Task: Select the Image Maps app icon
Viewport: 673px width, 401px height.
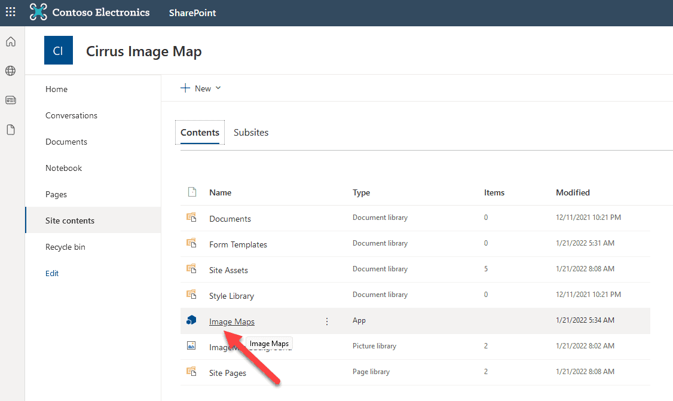Action: click(x=191, y=320)
